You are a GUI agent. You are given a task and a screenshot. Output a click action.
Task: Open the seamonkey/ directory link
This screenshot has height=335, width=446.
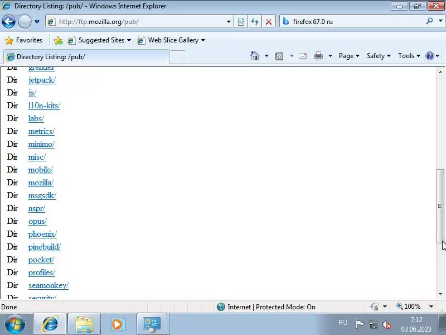[49, 285]
